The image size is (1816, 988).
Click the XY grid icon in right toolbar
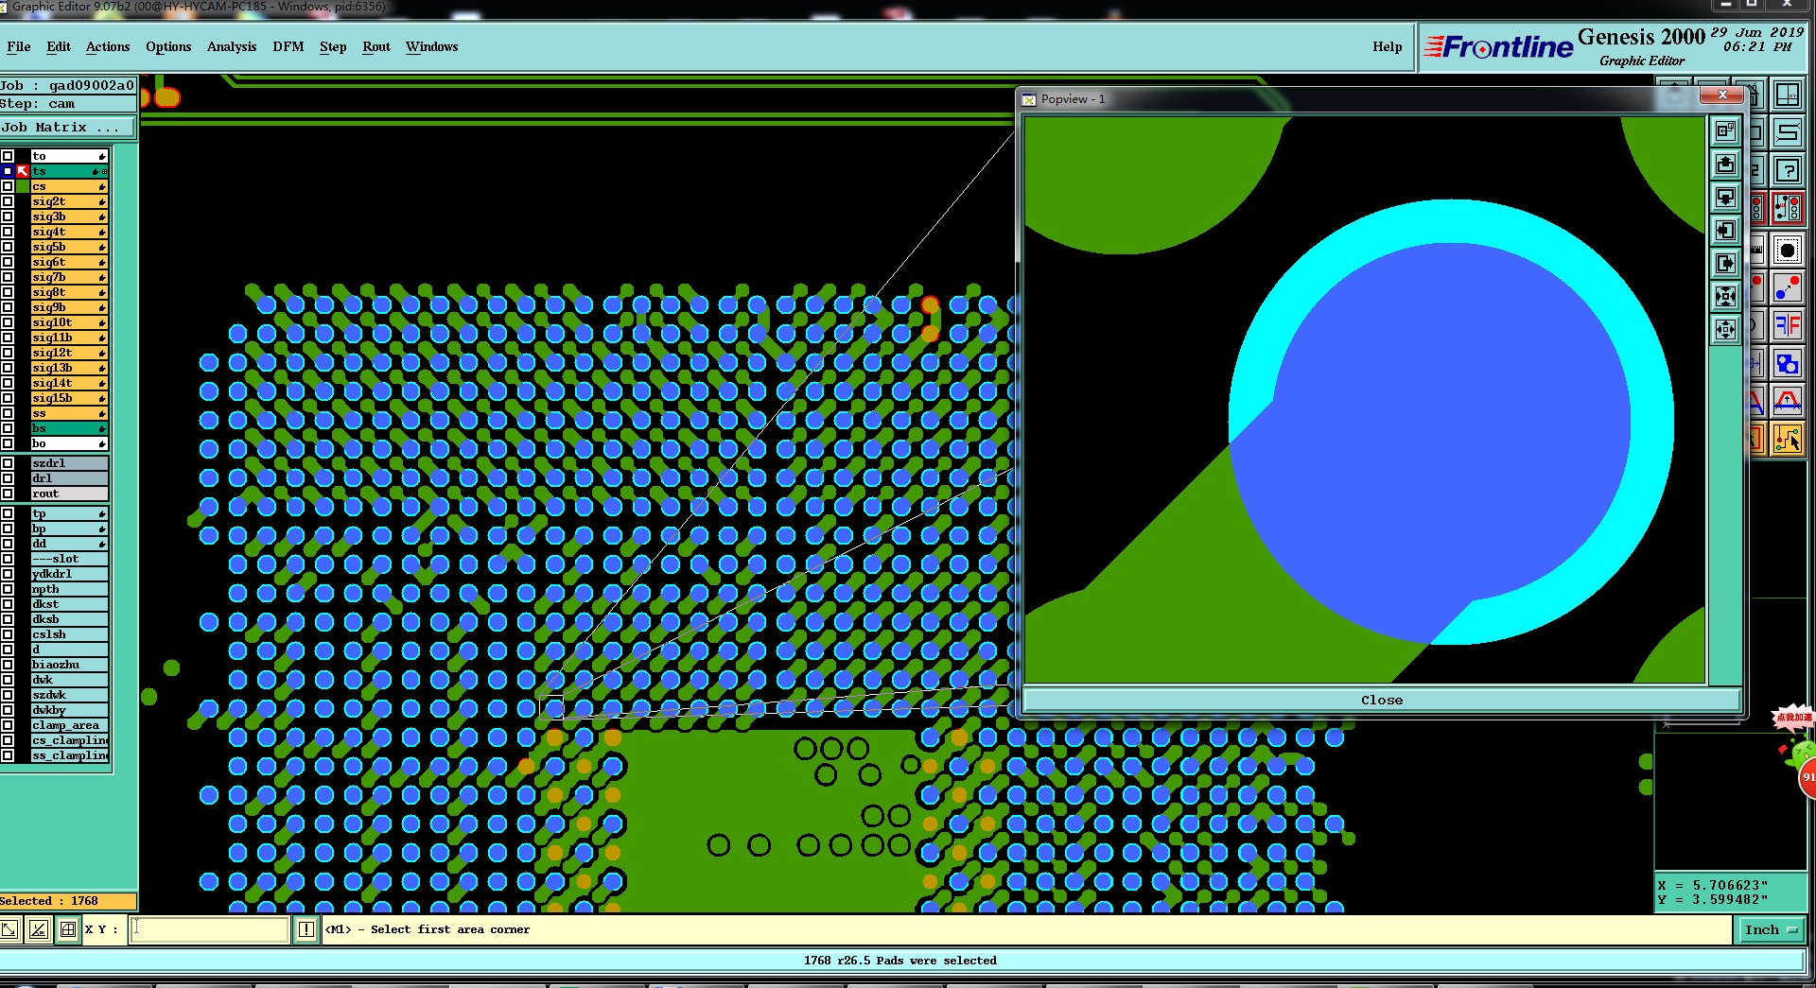click(1787, 95)
